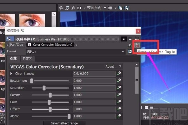Select the second eye preset thumbnail
This screenshot has height=125, width=188.
coord(32,20)
